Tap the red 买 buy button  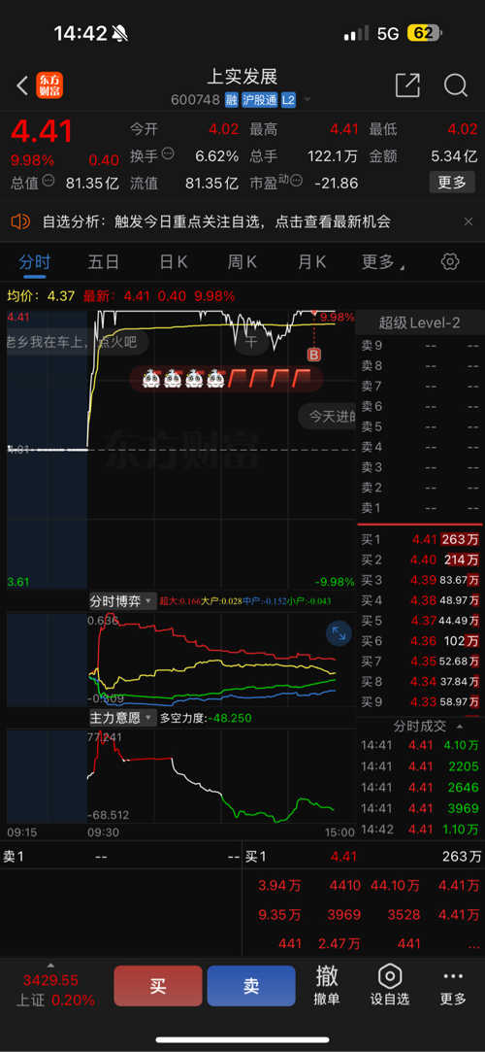point(157,986)
